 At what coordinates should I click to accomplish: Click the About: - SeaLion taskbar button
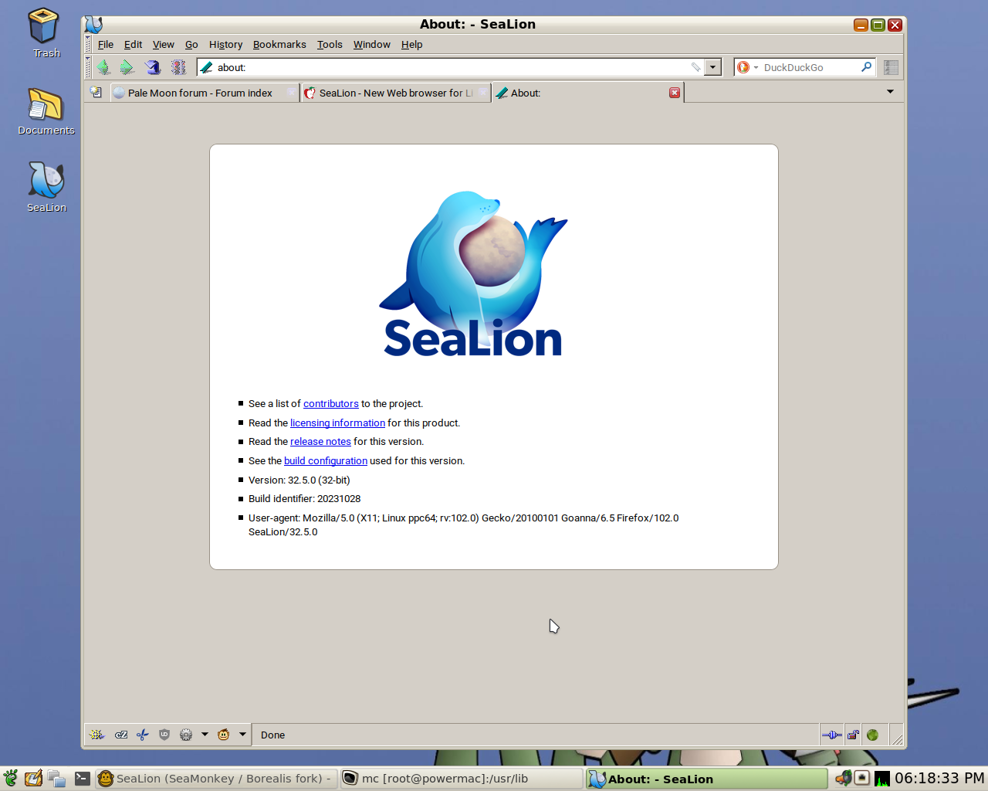[x=706, y=779]
